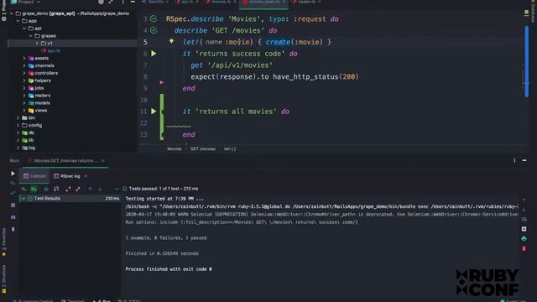
Task: Select the helpers folder
Action: pyautogui.click(x=39, y=81)
